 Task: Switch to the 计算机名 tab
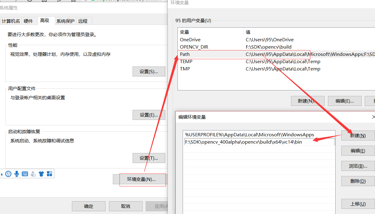(11, 21)
